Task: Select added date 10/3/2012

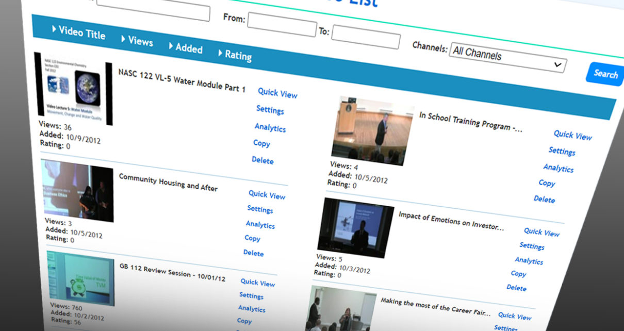Action: (x=354, y=268)
